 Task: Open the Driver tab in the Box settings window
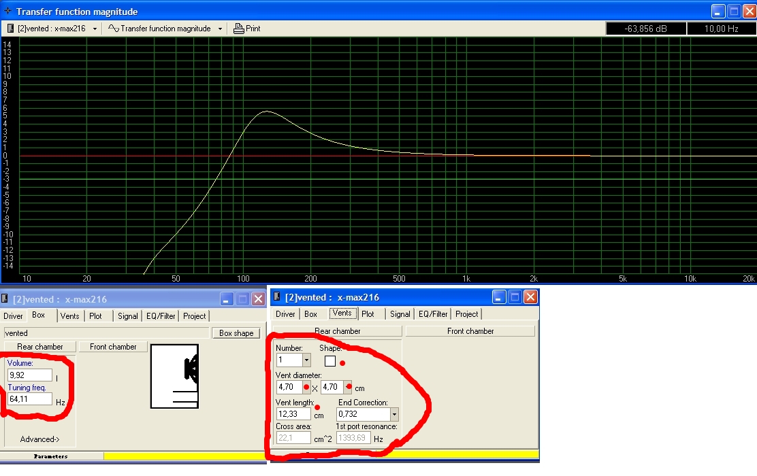13,316
